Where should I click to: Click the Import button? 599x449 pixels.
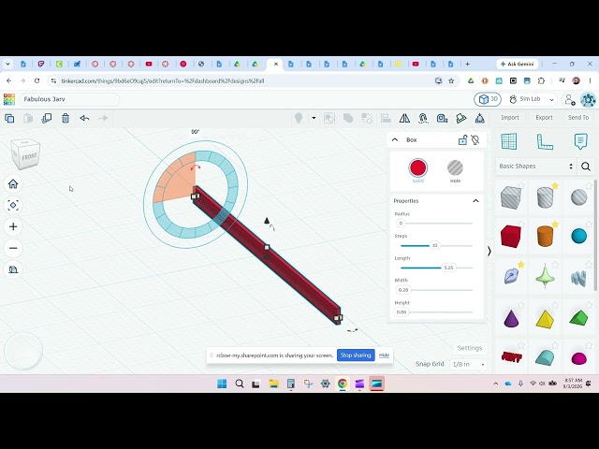[510, 118]
